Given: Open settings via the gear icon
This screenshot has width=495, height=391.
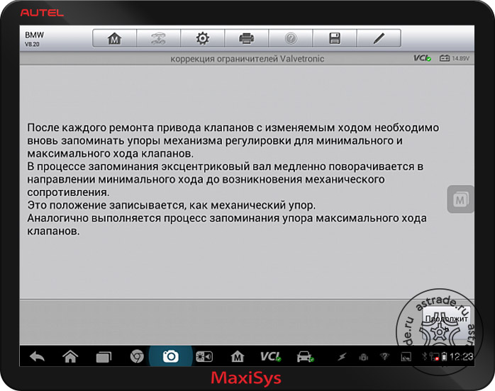Looking at the screenshot, I should (x=202, y=38).
